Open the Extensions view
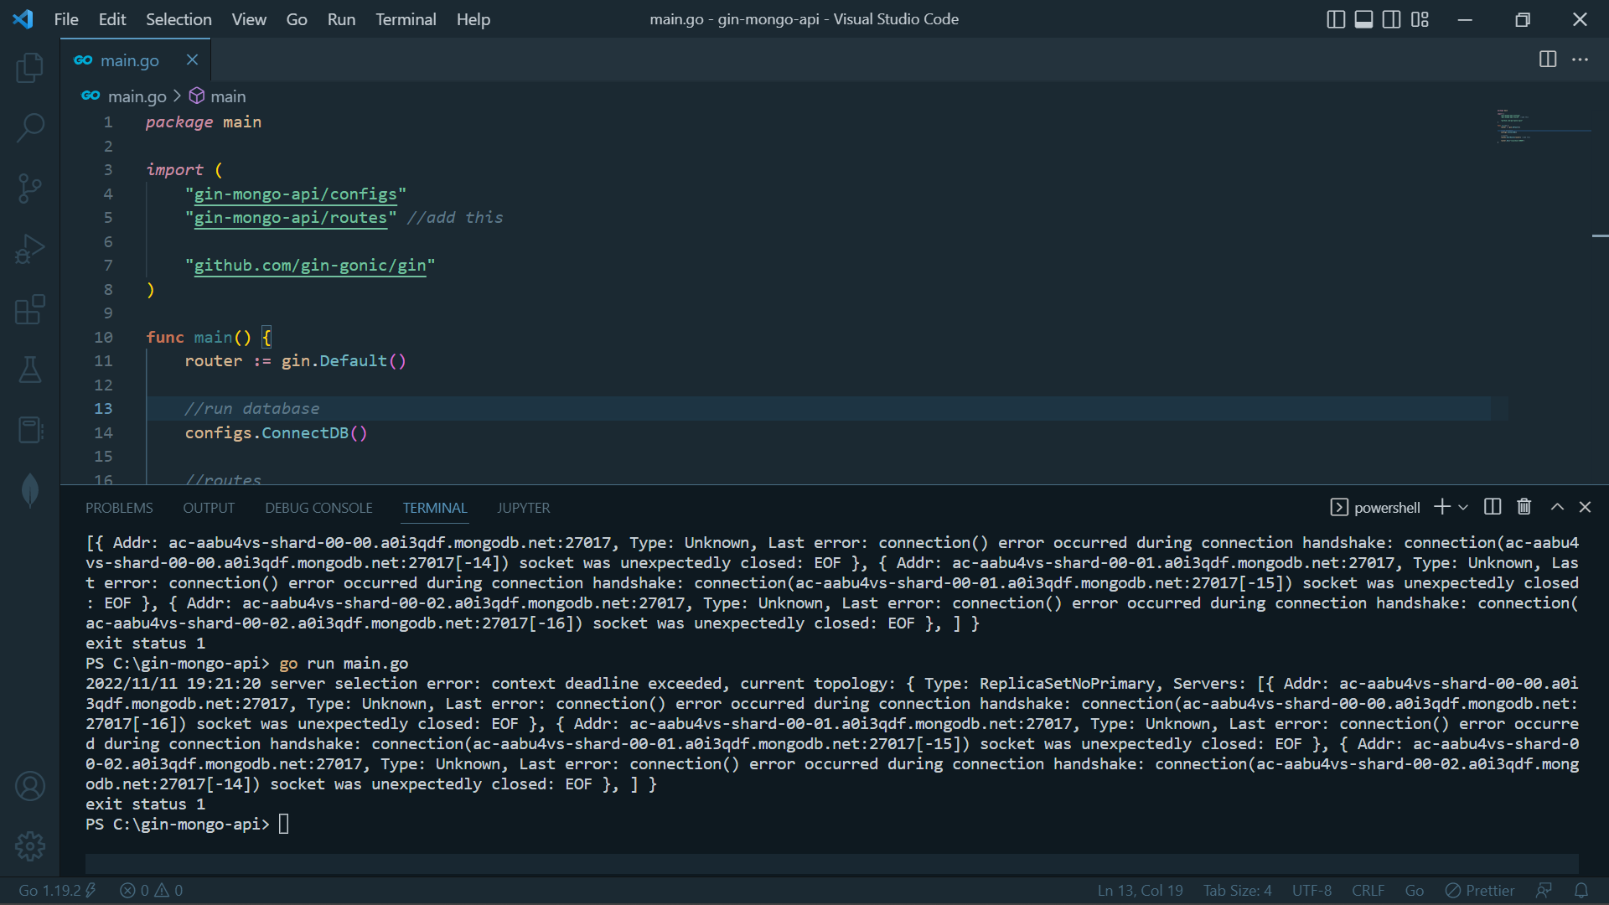The height and width of the screenshot is (905, 1609). (x=30, y=309)
